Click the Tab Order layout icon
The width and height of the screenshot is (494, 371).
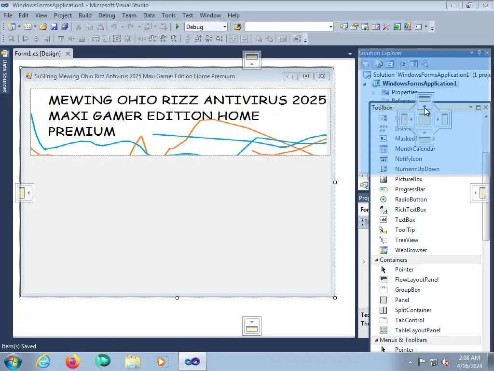(x=297, y=39)
